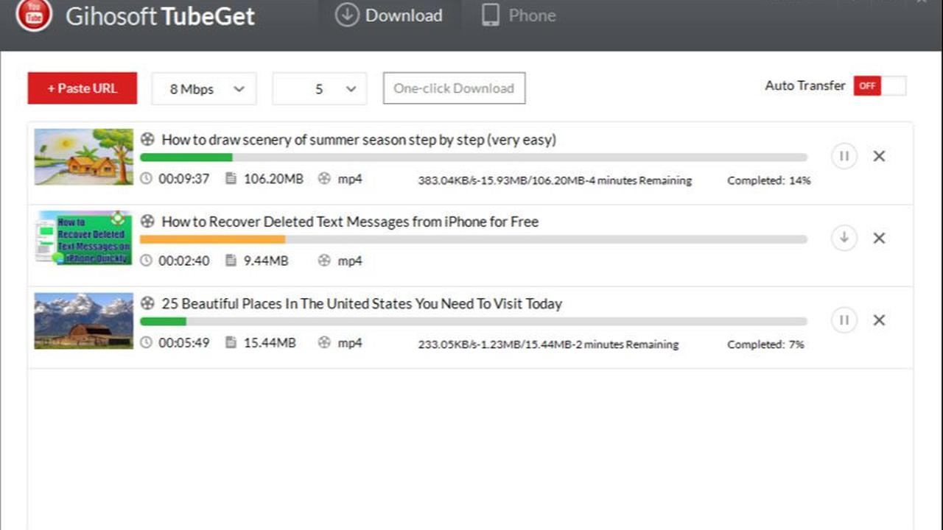Click the orange progress bar of iPhone video
The image size is (943, 530).
[212, 239]
